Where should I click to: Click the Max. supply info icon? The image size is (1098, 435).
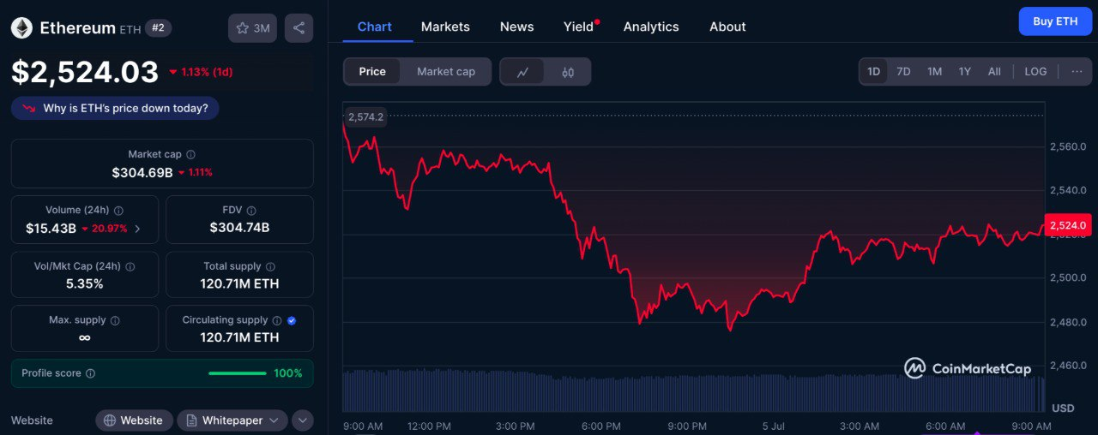[x=115, y=320]
